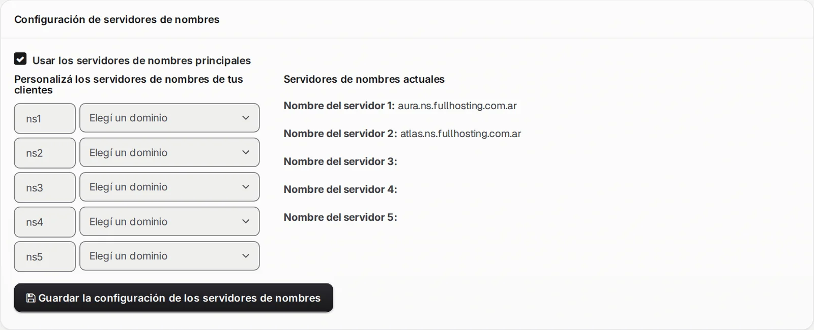
Task: Open the ns2 domain dropdown
Action: pyautogui.click(x=169, y=152)
